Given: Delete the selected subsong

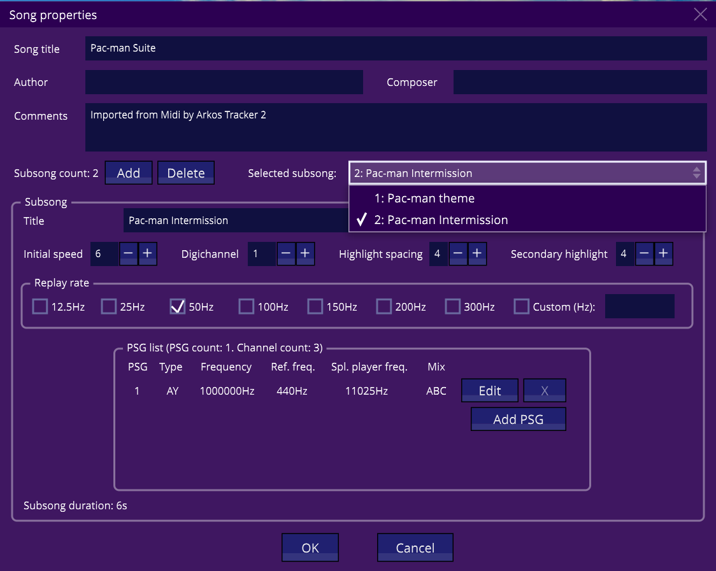Looking at the screenshot, I should coord(186,173).
